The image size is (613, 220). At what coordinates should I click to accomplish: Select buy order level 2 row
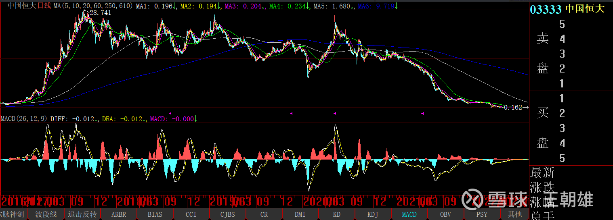[584, 114]
